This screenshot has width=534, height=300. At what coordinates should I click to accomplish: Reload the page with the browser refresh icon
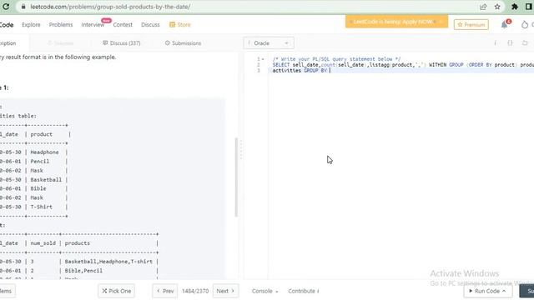(x=6, y=7)
